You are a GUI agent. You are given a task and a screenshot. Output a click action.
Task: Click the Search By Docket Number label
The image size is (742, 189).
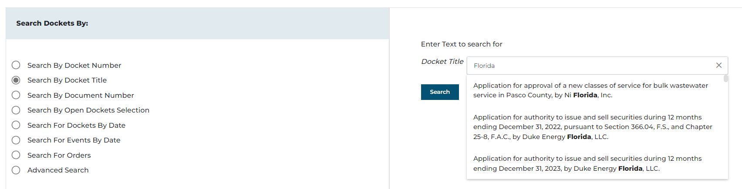tap(74, 65)
